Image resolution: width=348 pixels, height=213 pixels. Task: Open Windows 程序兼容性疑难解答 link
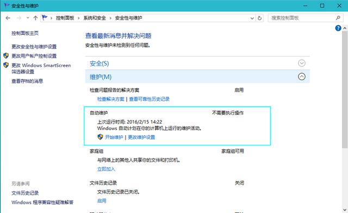pos(42,203)
